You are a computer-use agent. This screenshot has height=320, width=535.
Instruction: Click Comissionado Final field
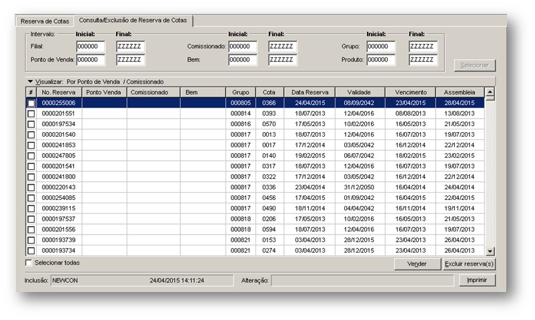tap(283, 47)
